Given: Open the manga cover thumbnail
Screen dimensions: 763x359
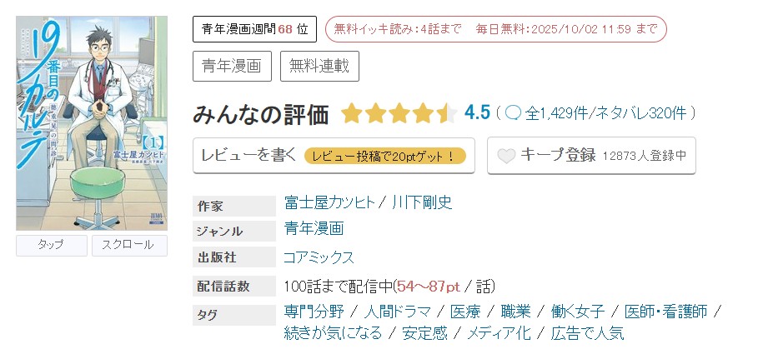Looking at the screenshot, I should coord(92,122).
